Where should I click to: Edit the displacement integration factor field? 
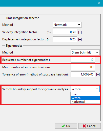click(65, 39)
